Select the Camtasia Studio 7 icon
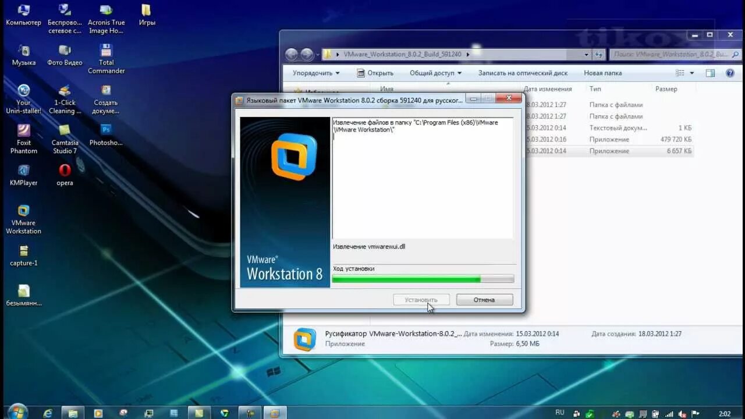Image resolution: width=745 pixels, height=419 pixels. [65, 139]
